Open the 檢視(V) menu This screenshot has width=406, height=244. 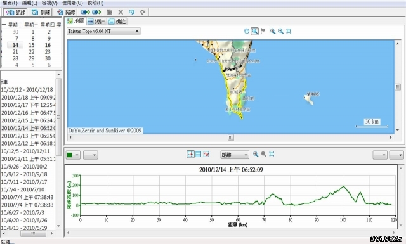pos(49,3)
